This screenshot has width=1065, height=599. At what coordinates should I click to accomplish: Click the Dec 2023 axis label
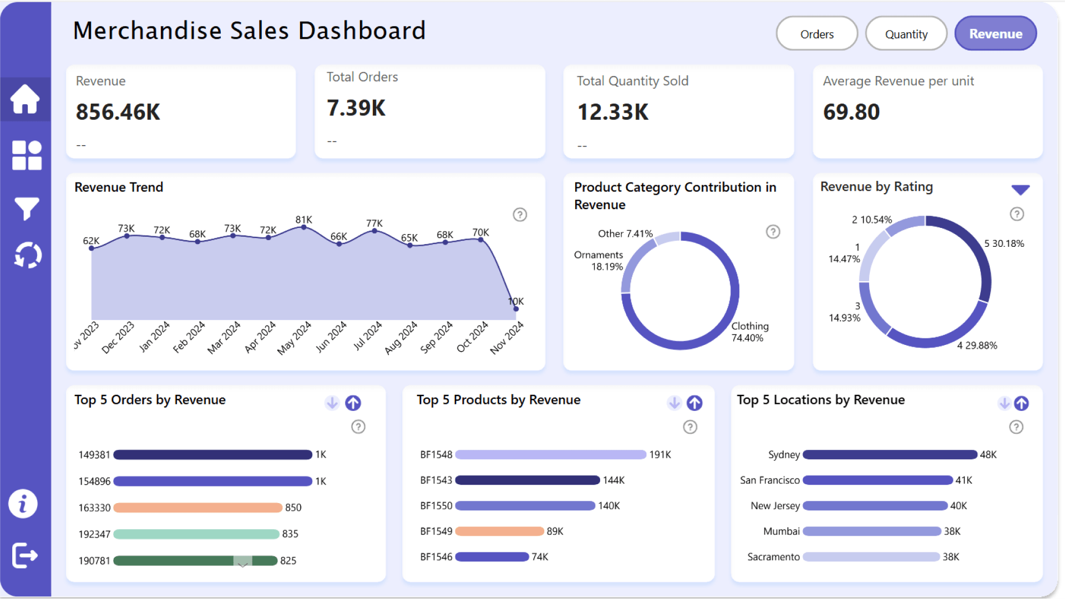118,337
